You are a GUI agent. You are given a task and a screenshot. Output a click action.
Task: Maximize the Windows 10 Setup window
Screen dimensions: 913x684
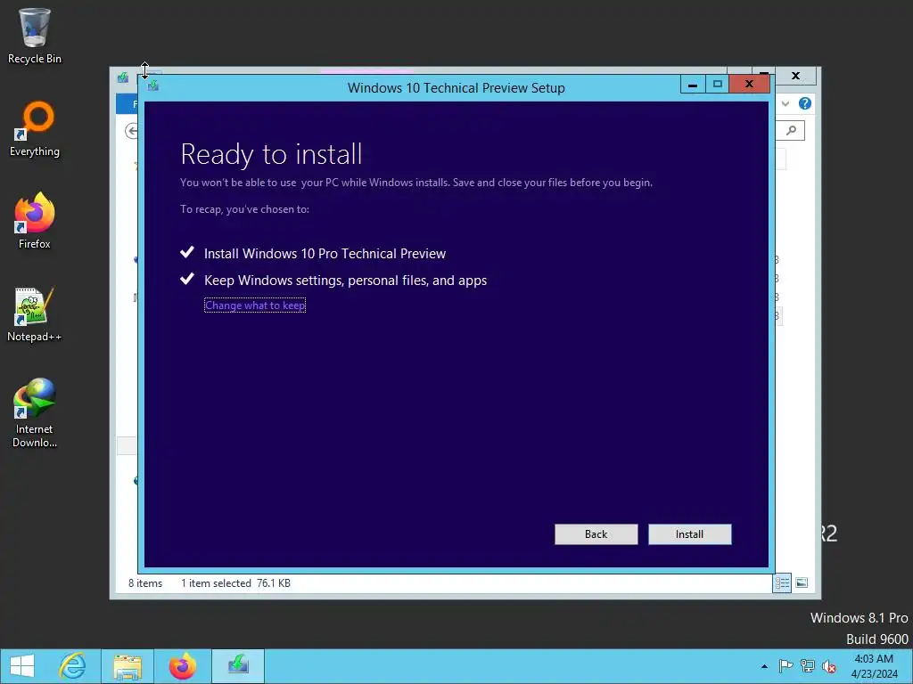pyautogui.click(x=718, y=85)
